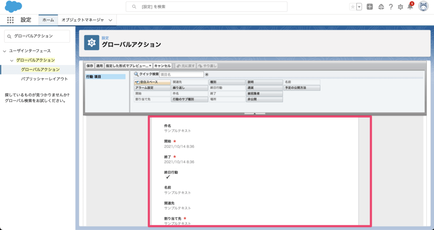Open the 指定した形式でプレビュー dropdown
This screenshot has height=230, width=434.
click(128, 66)
